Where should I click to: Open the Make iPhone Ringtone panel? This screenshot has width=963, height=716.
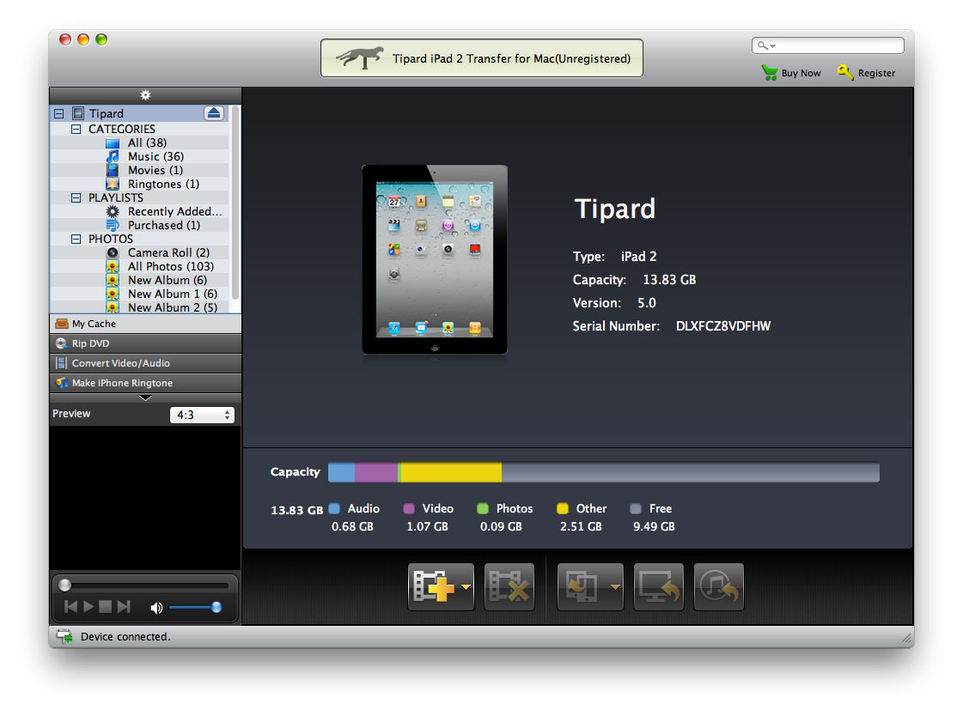pos(145,382)
